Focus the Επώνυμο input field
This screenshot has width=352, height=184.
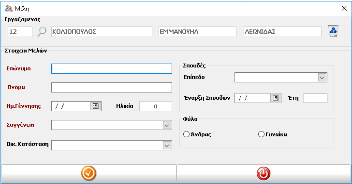112,68
